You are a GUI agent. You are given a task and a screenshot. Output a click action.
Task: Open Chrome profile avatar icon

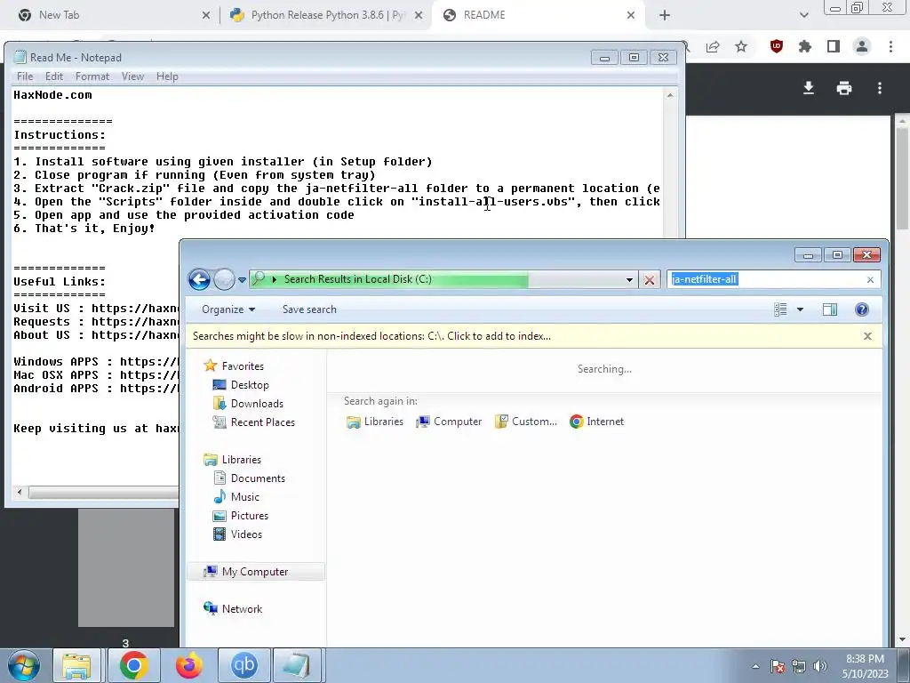click(862, 47)
